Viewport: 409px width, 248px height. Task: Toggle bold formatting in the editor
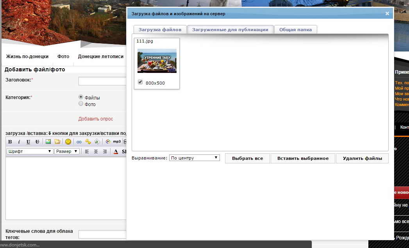[10, 142]
